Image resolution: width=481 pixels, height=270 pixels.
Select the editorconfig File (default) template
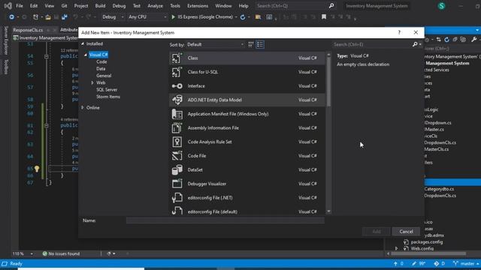pos(247,211)
